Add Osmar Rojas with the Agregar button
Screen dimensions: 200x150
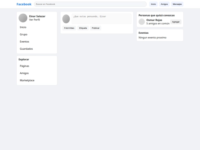176,22
